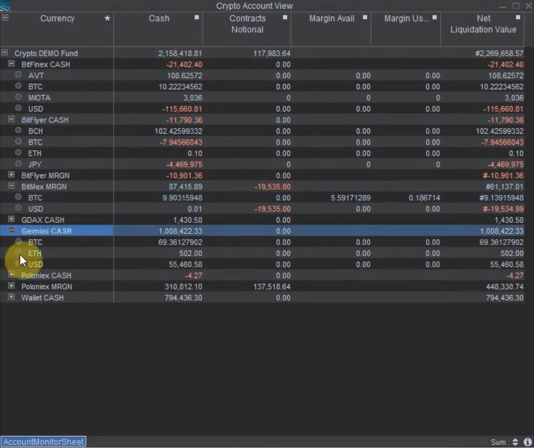Viewport: 534px width, 448px height.
Task: Select the AVT radio button under BitFinex CASH
Action: tap(18, 75)
